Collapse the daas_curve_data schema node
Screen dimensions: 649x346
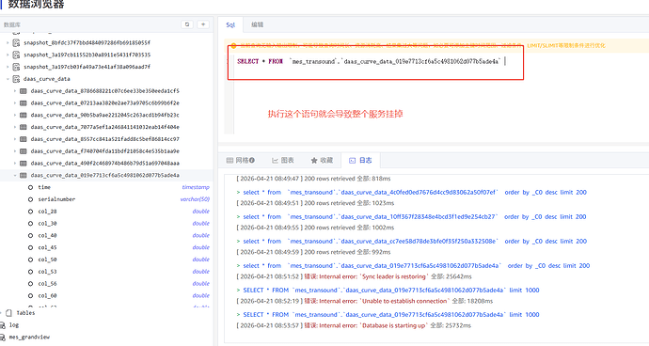(x=8, y=79)
